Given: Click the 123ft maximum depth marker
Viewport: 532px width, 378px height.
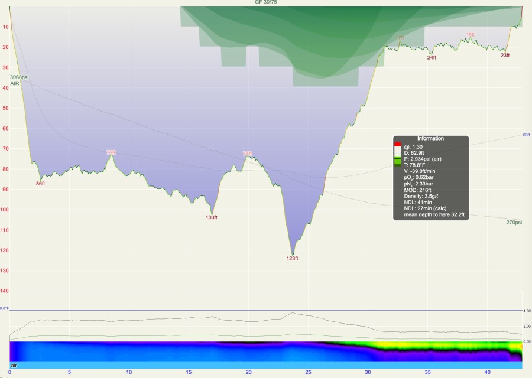Looking at the screenshot, I should (292, 258).
